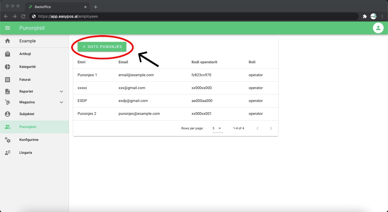Expand the Magazina submenu chevron
Image resolution: width=388 pixels, height=212 pixels.
pyautogui.click(x=61, y=102)
